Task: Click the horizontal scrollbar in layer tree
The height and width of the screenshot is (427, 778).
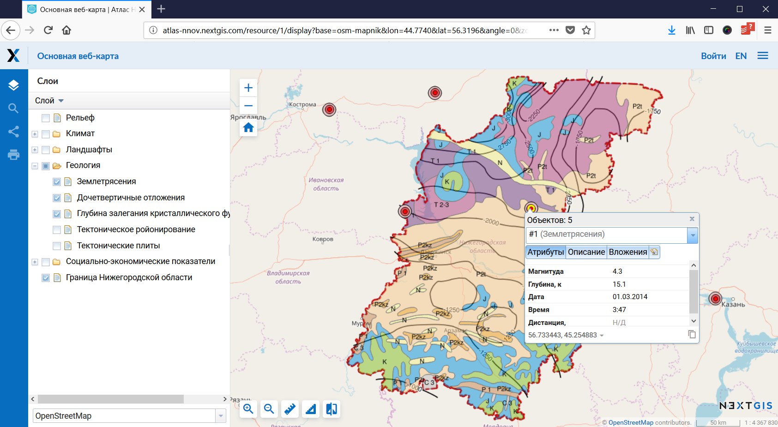Action: (111, 399)
